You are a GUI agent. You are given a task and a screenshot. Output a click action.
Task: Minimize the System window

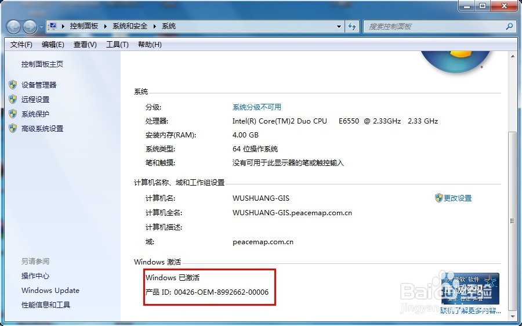466,6
